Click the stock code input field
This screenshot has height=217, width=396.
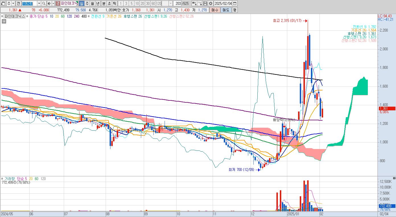tap(29, 3)
